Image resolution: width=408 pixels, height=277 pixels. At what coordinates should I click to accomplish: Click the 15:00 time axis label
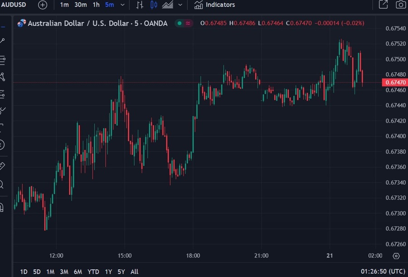pos(125,256)
